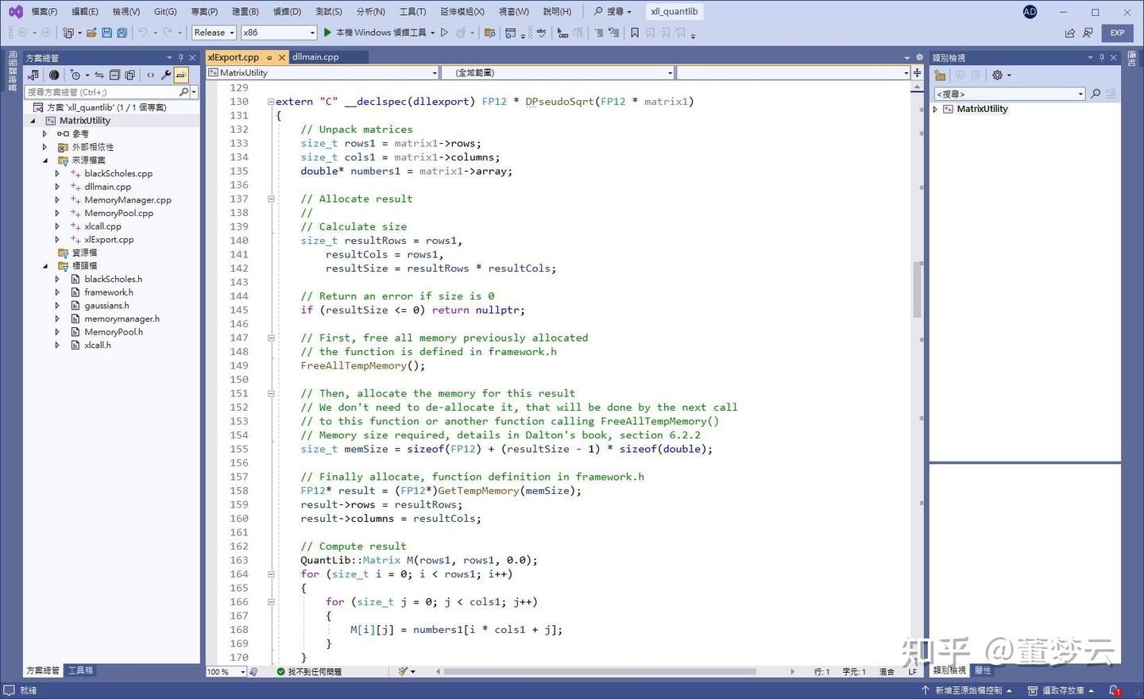Open Properties with the wrench icon
The image size is (1144, 699).
(167, 75)
